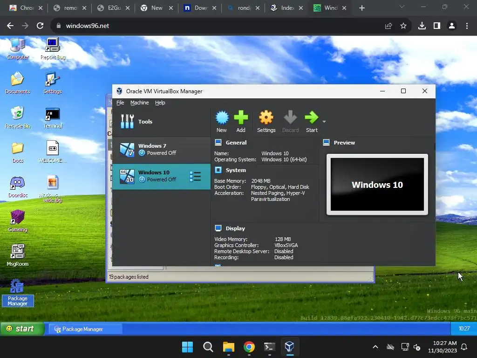Open the Help menu in VirtualBox

tap(160, 103)
